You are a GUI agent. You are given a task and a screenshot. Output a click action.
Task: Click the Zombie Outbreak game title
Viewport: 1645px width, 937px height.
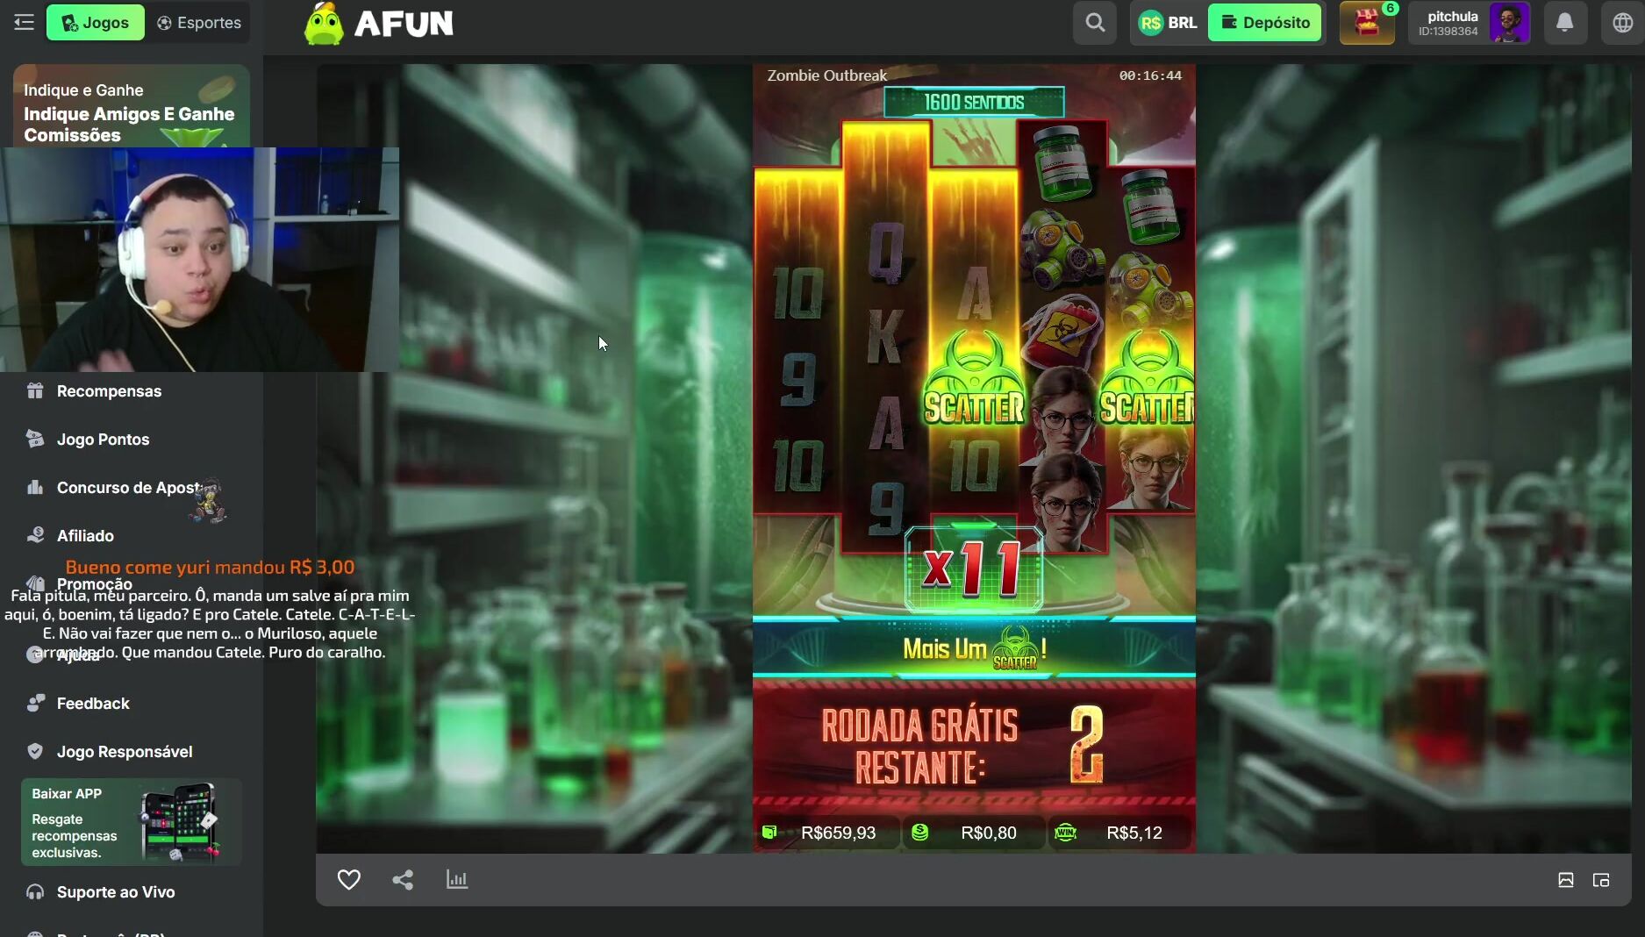tap(827, 75)
